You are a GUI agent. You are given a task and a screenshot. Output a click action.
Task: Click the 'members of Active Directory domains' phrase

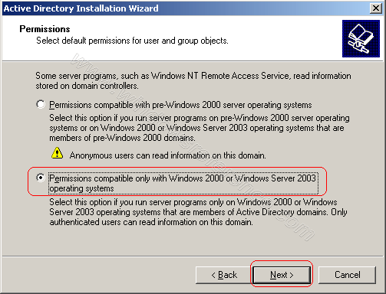click(260, 212)
